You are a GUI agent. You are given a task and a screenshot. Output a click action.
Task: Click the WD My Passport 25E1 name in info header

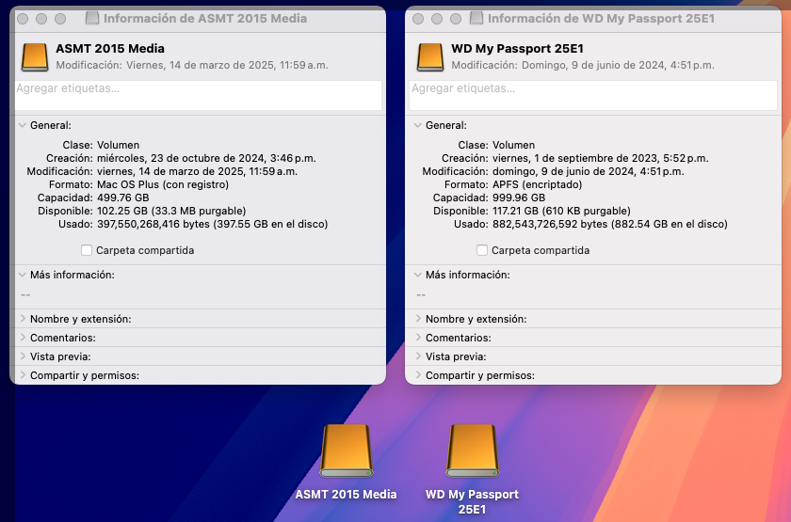click(518, 48)
